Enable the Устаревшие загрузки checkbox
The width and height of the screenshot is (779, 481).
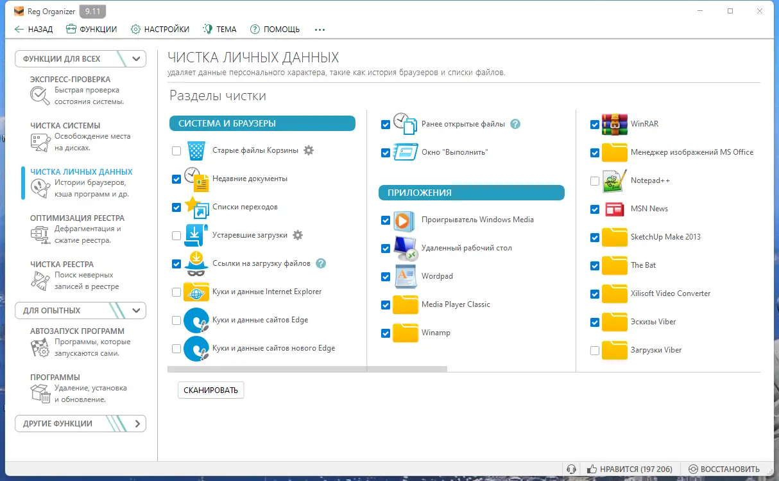coord(176,236)
